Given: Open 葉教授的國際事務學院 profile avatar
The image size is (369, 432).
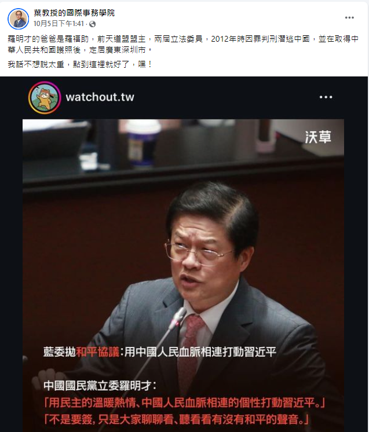Looking at the screenshot, I should 18,19.
